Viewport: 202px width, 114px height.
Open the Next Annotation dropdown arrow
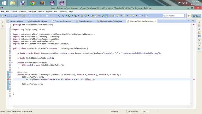pos(121,16)
